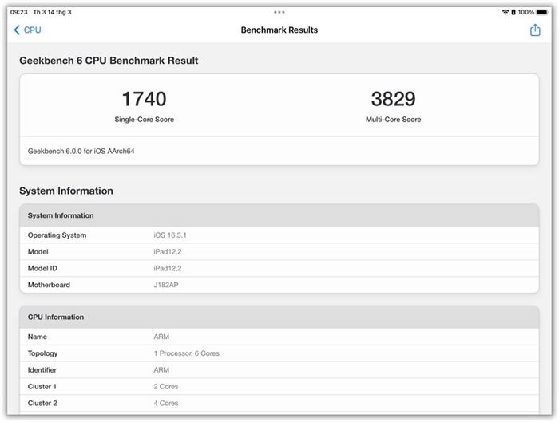Select the multi-core score 3829
The height and width of the screenshot is (422, 559).
tap(393, 99)
